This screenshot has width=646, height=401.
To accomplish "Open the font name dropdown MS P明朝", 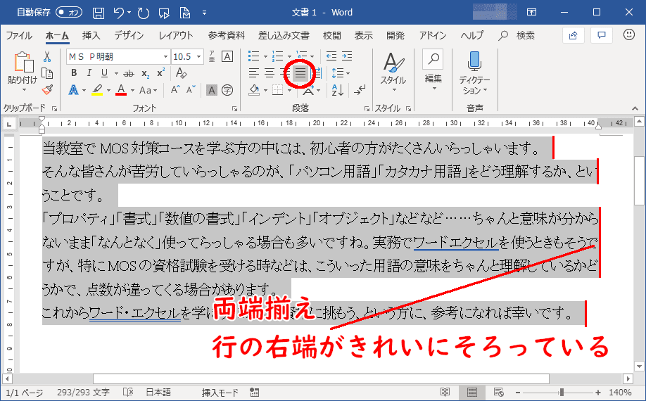I will tap(165, 56).
